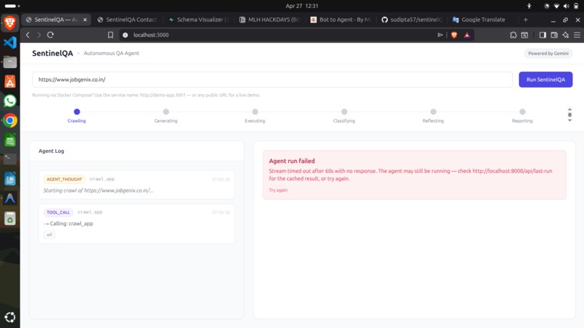Image resolution: width=584 pixels, height=328 pixels.
Task: Click the Powered by Gemini badge
Action: tap(548, 54)
